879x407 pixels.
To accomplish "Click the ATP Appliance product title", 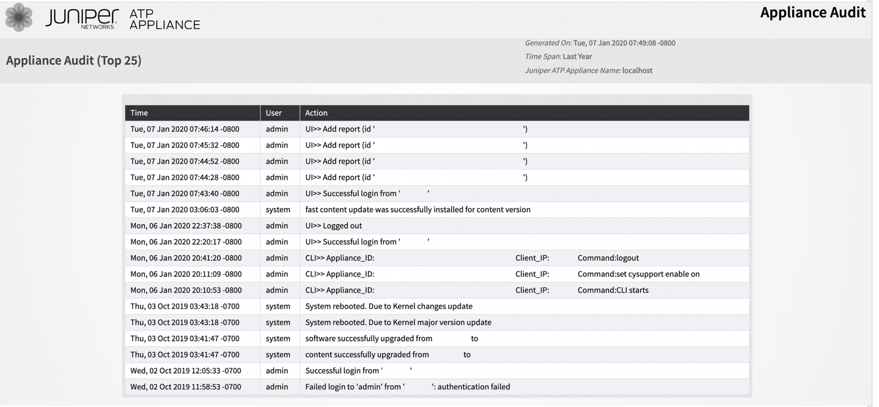I will [164, 19].
